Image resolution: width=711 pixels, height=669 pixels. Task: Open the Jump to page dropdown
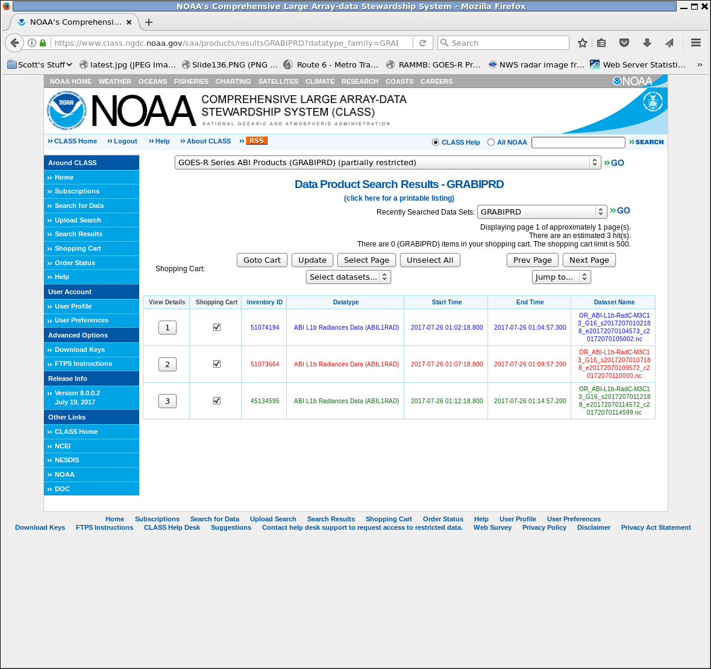coord(562,277)
